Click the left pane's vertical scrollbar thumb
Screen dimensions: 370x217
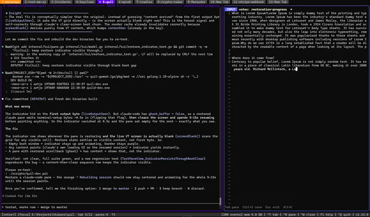pos(221,201)
